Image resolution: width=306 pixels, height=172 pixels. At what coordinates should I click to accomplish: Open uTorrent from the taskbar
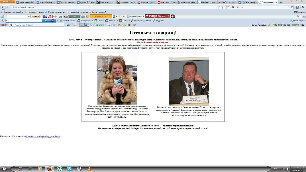pos(59,169)
